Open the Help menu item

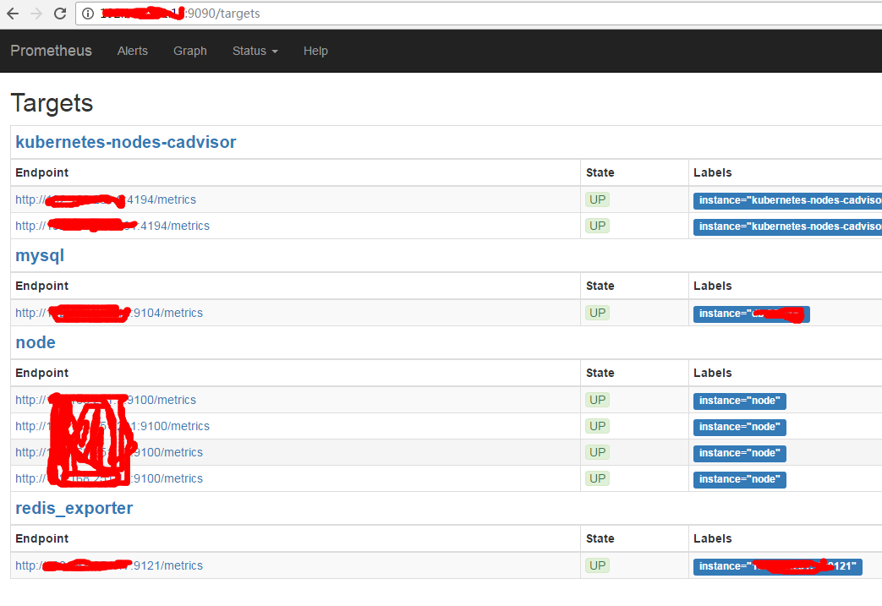[315, 51]
